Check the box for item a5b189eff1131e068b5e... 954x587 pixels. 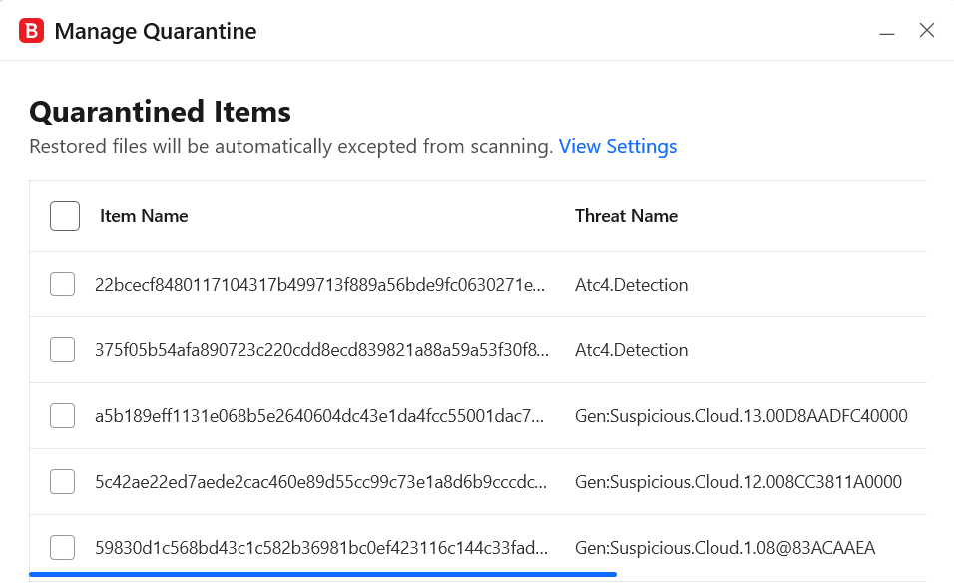[62, 416]
